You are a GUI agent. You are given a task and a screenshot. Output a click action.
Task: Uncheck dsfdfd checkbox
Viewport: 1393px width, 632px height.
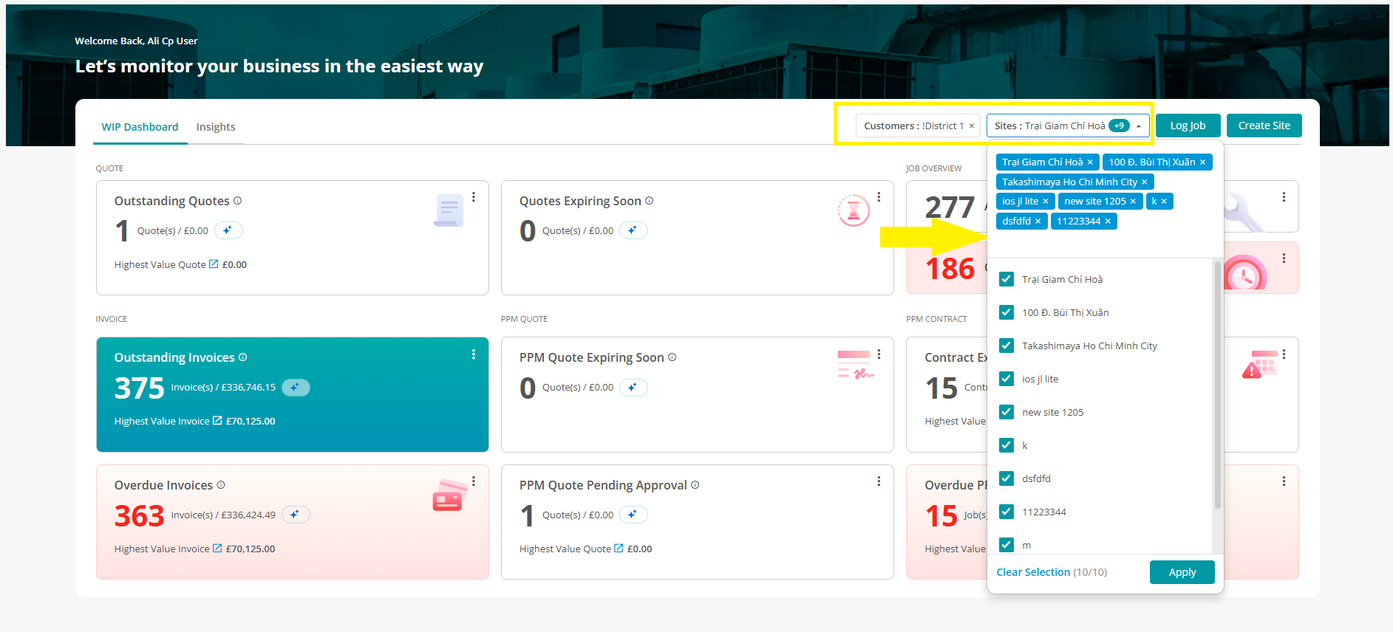point(1006,478)
